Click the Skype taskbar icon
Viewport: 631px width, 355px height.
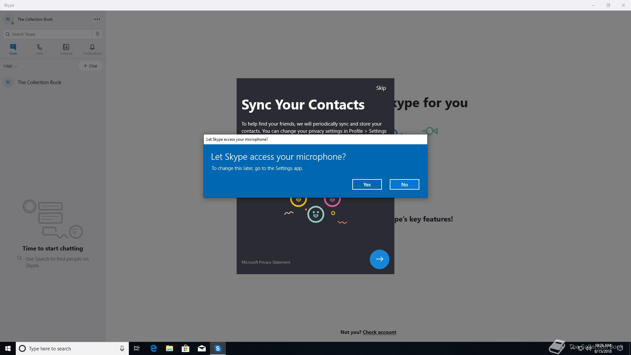(218, 348)
